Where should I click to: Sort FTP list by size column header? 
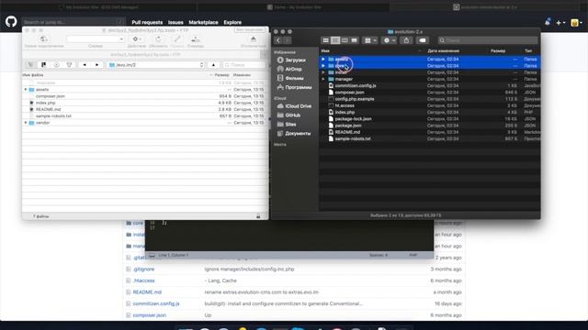(x=221, y=75)
